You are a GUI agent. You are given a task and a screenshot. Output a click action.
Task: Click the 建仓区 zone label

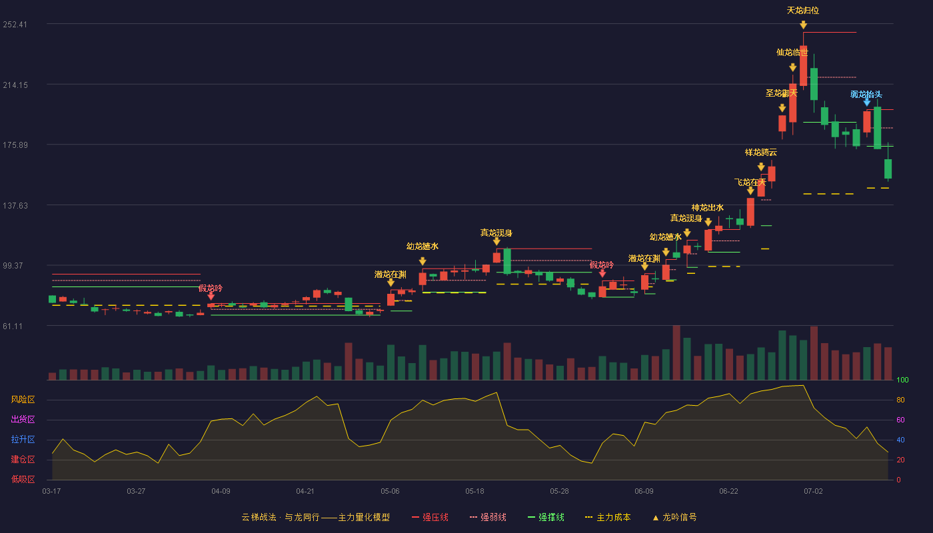point(23,460)
